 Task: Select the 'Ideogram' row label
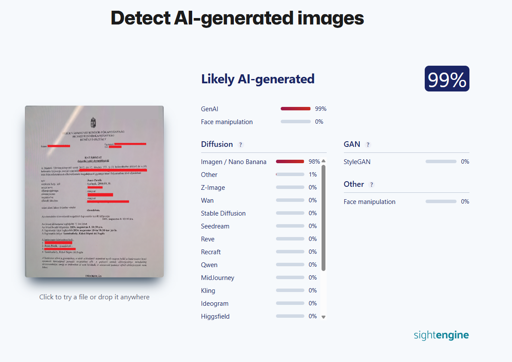pos(215,304)
